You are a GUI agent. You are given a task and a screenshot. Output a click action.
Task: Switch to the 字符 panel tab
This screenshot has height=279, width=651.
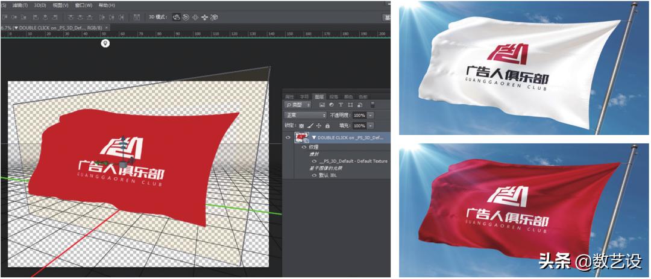304,97
